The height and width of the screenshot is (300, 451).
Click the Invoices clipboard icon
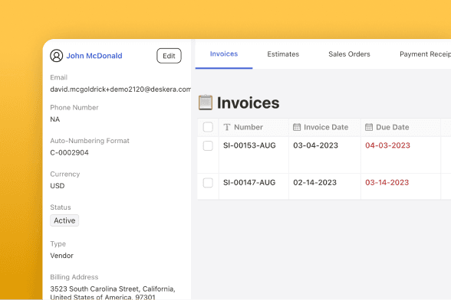pos(206,103)
